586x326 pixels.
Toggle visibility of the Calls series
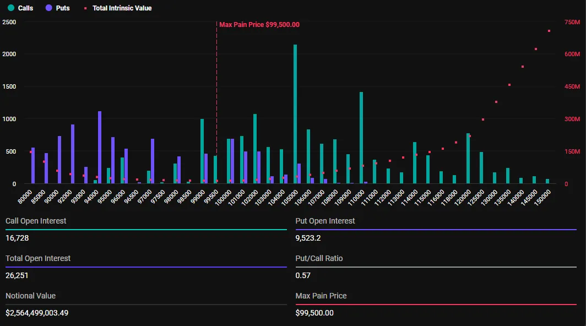[19, 8]
